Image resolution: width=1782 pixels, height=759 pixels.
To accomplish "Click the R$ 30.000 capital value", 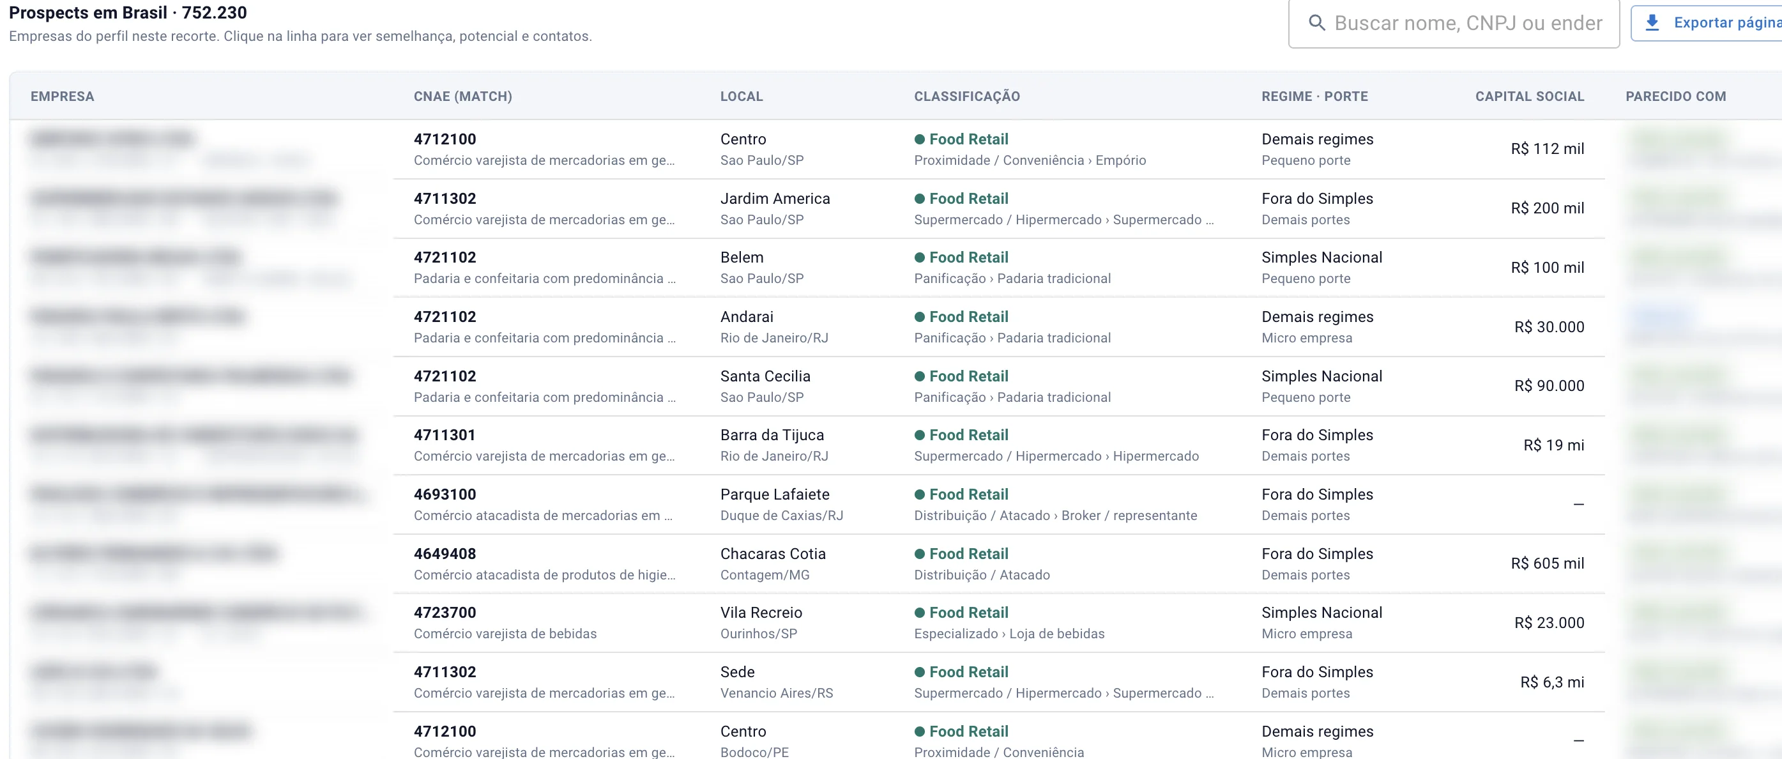I will (1549, 326).
